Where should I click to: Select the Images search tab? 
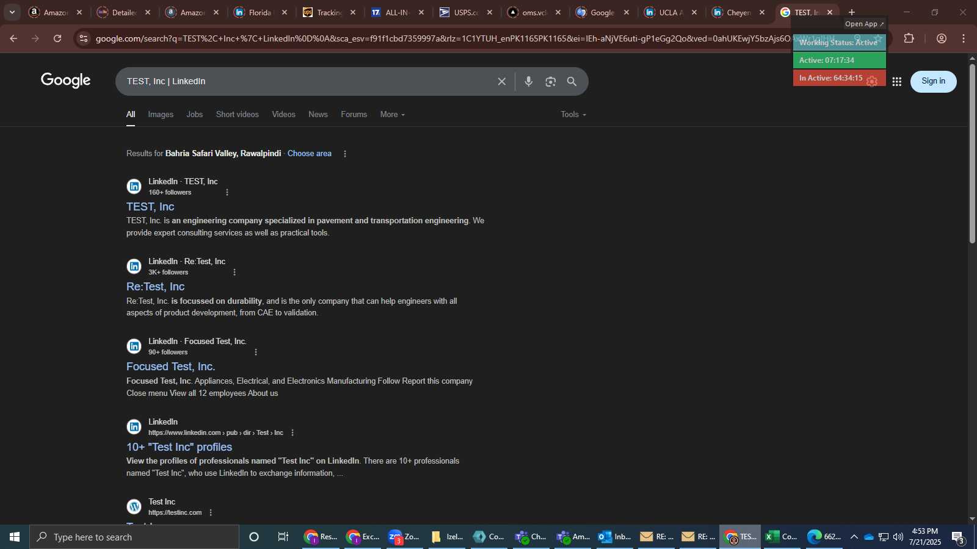pos(161,115)
